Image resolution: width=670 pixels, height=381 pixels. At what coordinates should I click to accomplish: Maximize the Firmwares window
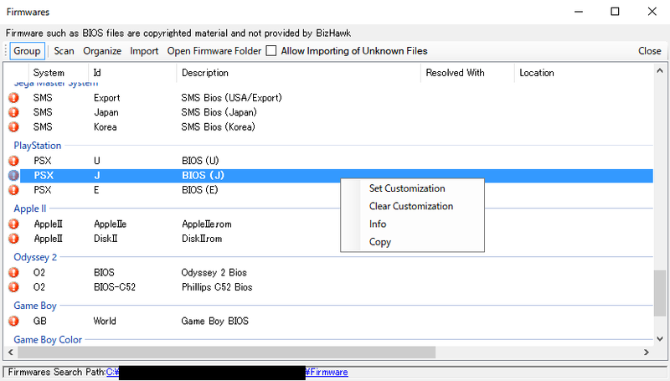click(615, 12)
